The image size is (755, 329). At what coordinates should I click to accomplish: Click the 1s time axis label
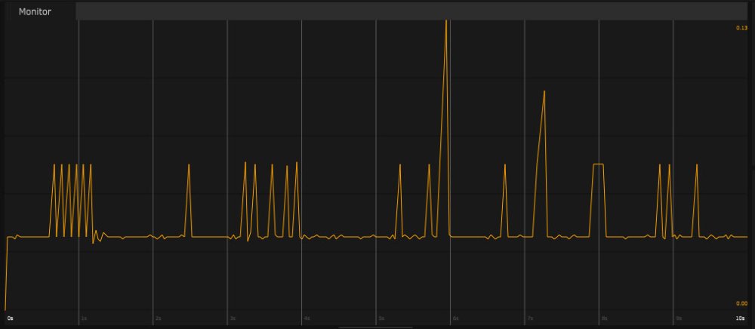[x=84, y=318]
